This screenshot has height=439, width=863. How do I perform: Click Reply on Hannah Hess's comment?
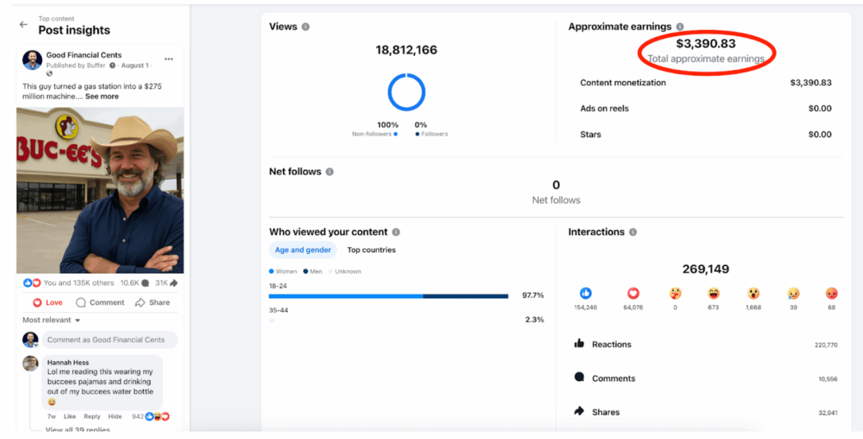coord(92,416)
